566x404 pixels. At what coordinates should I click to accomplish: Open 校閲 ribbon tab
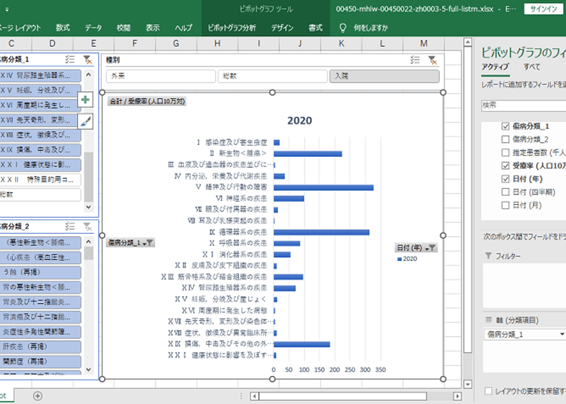124,28
